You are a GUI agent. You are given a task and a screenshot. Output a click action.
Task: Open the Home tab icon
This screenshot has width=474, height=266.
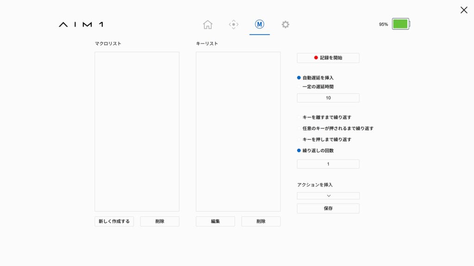coord(208,24)
